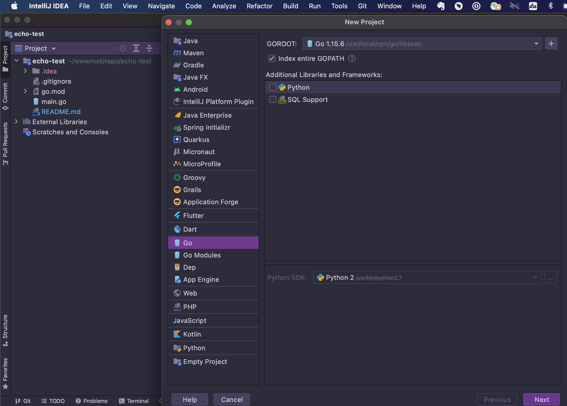Viewport: 567px width, 406px height.
Task: Select Quarkus project type
Action: point(213,140)
